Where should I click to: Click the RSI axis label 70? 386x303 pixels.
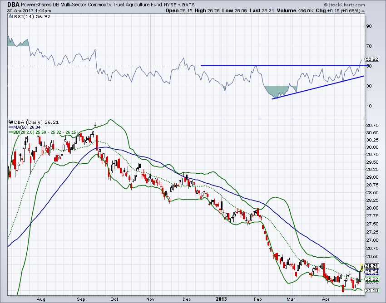click(x=369, y=46)
